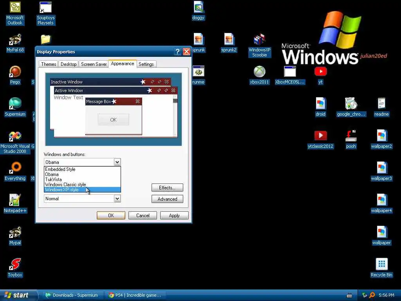Choose Obama style in the list
The width and height of the screenshot is (401, 301).
coord(82,174)
